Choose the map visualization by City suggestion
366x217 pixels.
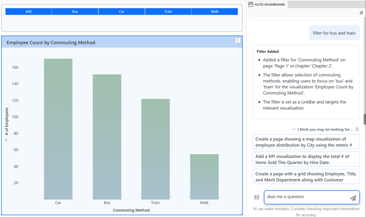coord(306,142)
